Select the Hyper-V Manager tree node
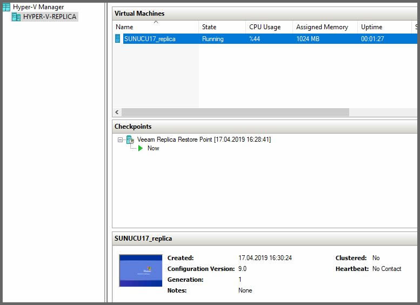 click(x=38, y=7)
